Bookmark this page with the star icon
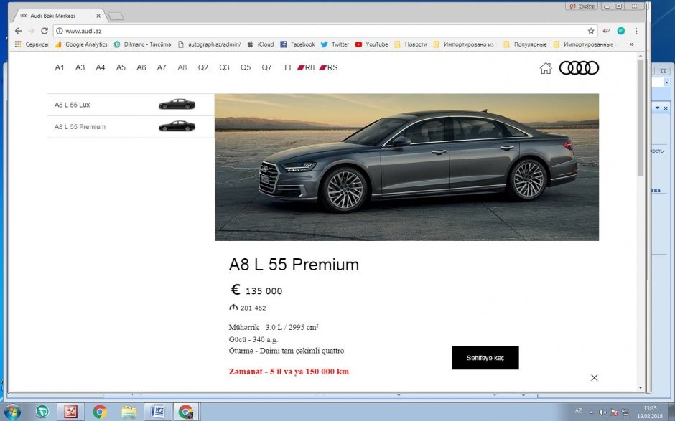This screenshot has width=675, height=421. (x=591, y=31)
